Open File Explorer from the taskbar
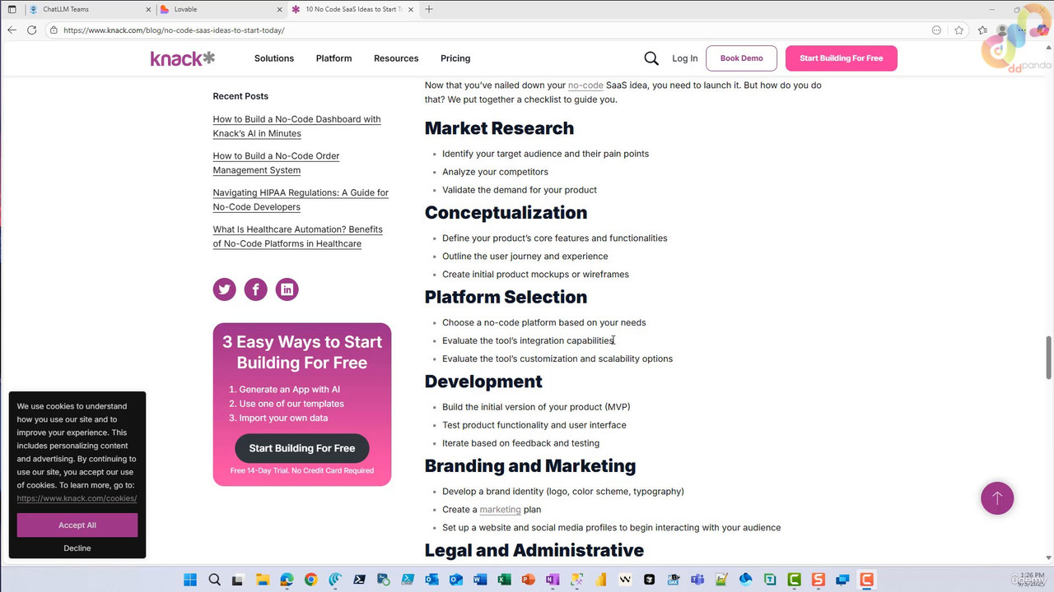Image resolution: width=1054 pixels, height=592 pixels. click(263, 580)
